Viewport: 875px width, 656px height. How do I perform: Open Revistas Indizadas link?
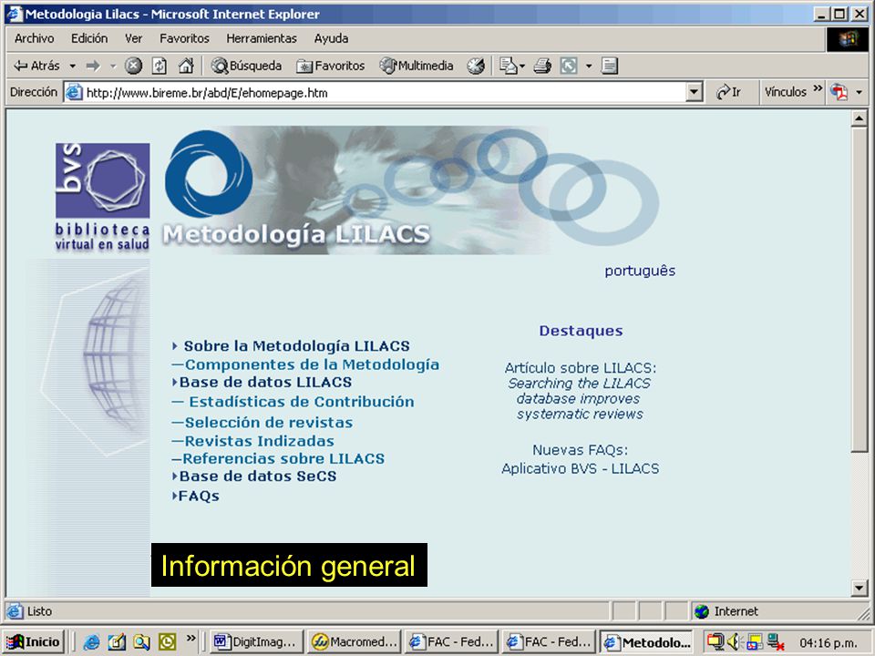point(260,441)
